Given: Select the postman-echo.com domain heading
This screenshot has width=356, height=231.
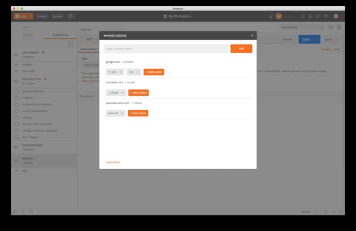Looking at the screenshot, I should (117, 103).
